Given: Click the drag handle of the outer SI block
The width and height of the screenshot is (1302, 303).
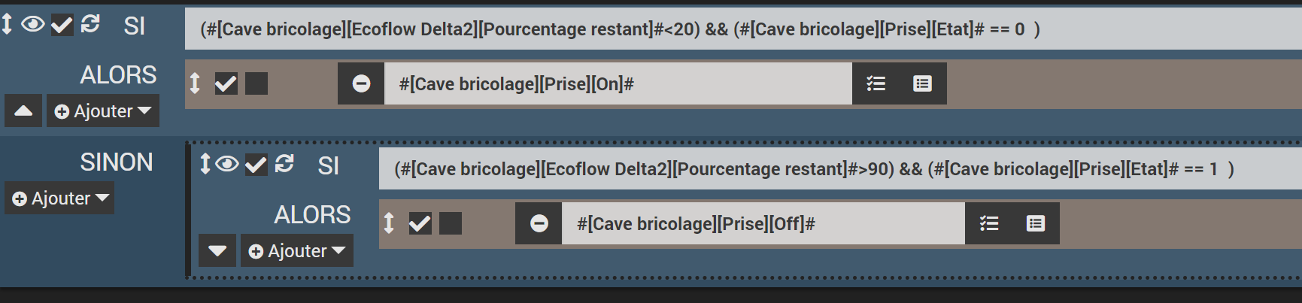Looking at the screenshot, I should click(x=7, y=24).
